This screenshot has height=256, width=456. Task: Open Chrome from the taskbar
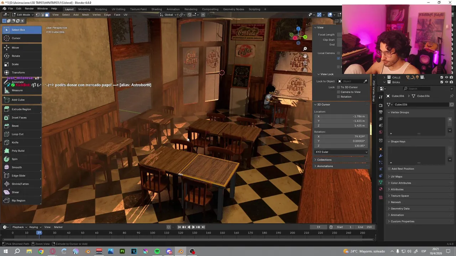(x=41, y=251)
